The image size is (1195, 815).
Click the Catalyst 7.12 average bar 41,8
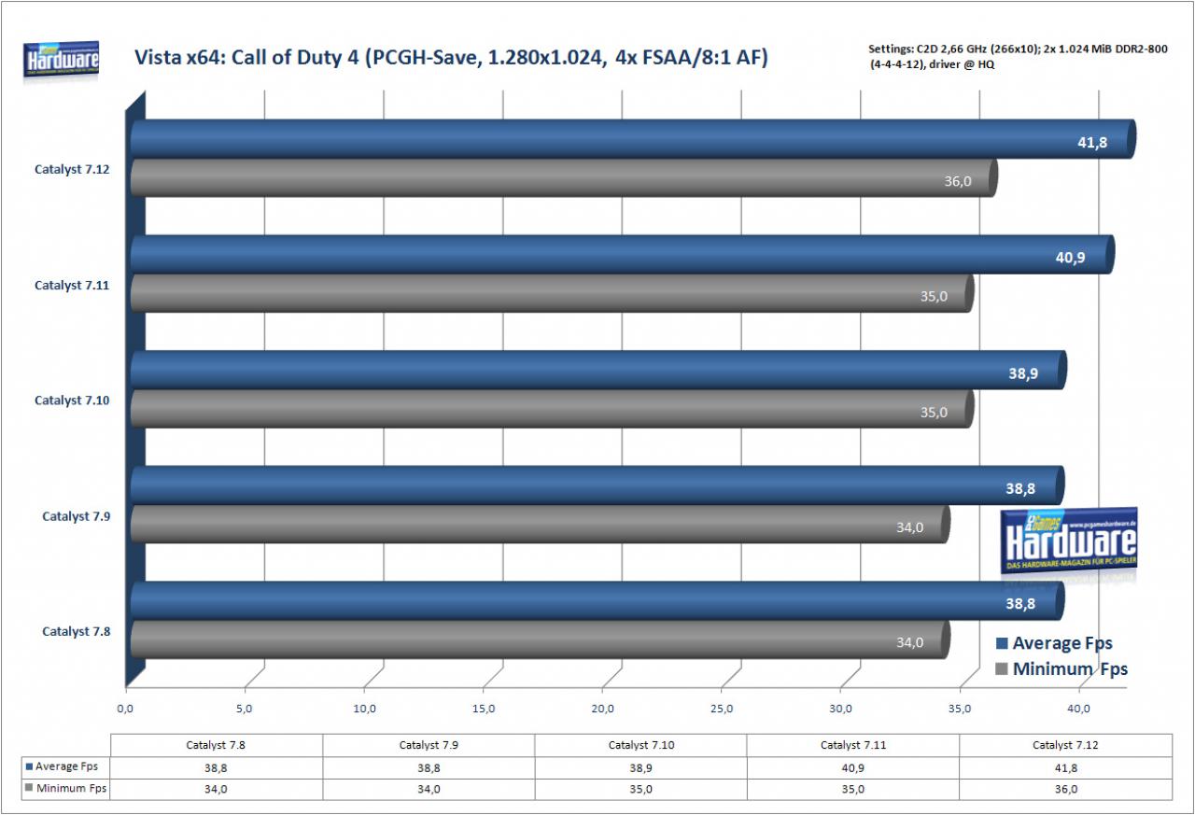(x=632, y=139)
